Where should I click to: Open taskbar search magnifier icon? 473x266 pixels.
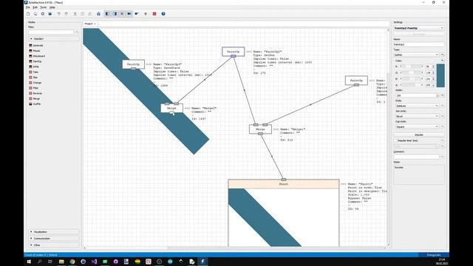[x=39, y=262]
